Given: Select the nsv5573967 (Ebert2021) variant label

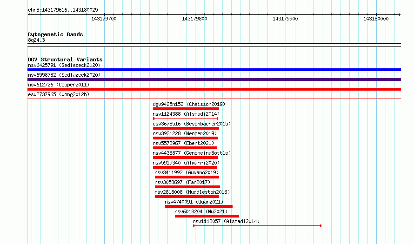Looking at the screenshot, I should [183, 143].
